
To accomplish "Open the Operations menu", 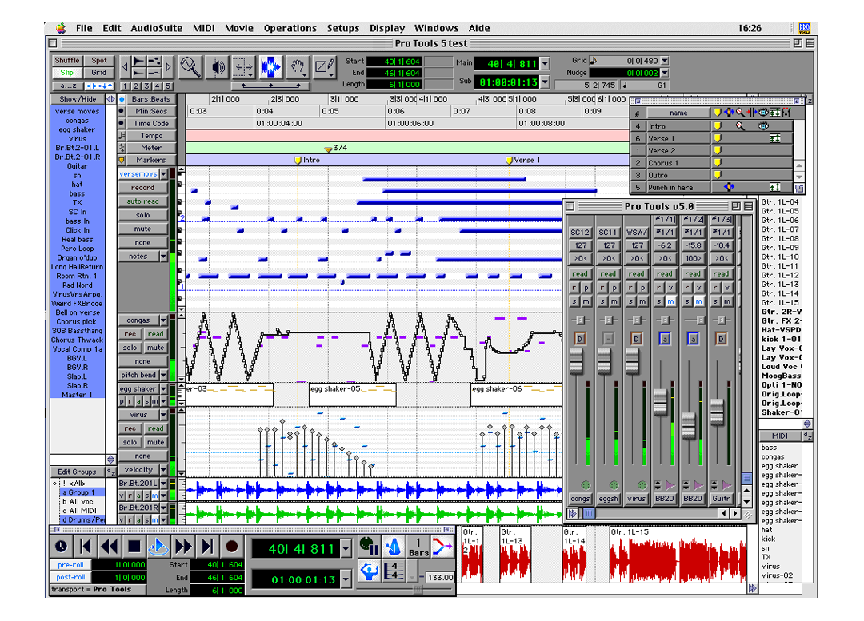I will [x=290, y=28].
